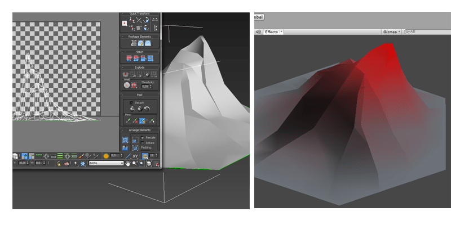Image resolution: width=451 pixels, height=225 pixels.
Task: Open the All IDs dropdown
Action: [x=106, y=163]
